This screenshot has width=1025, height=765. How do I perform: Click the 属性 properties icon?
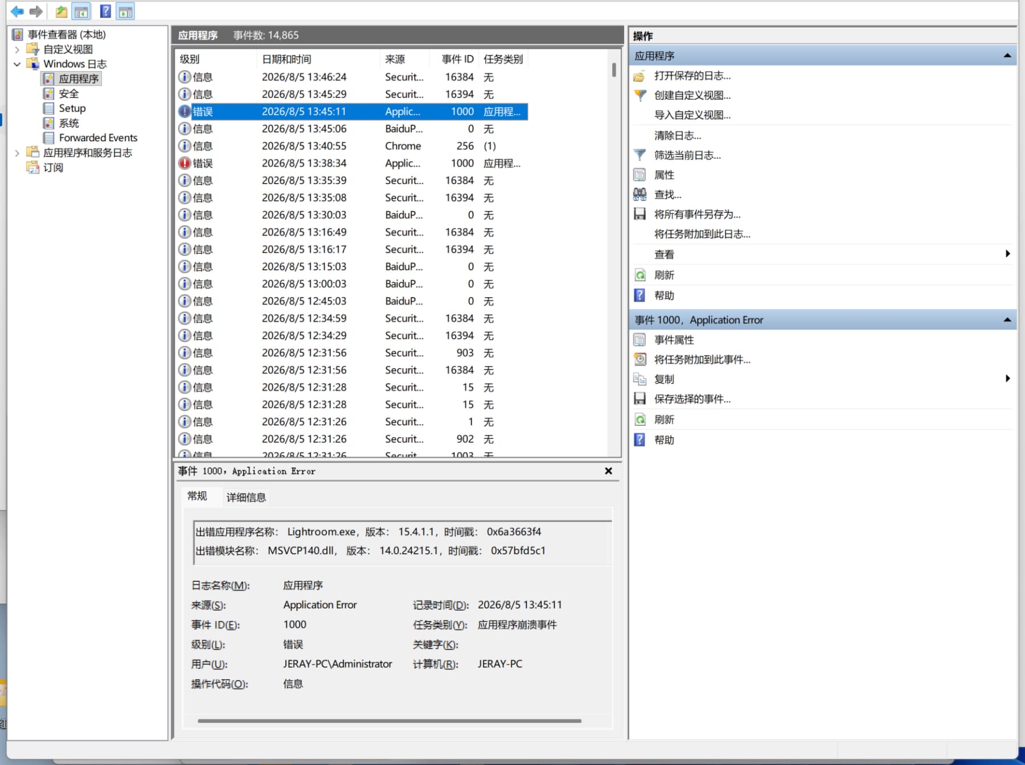point(639,175)
